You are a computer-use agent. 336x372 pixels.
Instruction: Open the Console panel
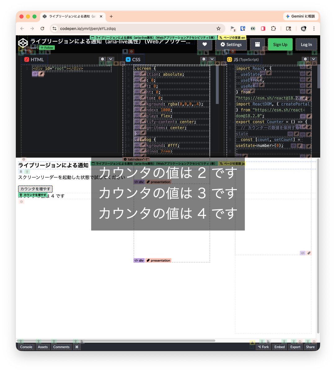click(x=26, y=347)
